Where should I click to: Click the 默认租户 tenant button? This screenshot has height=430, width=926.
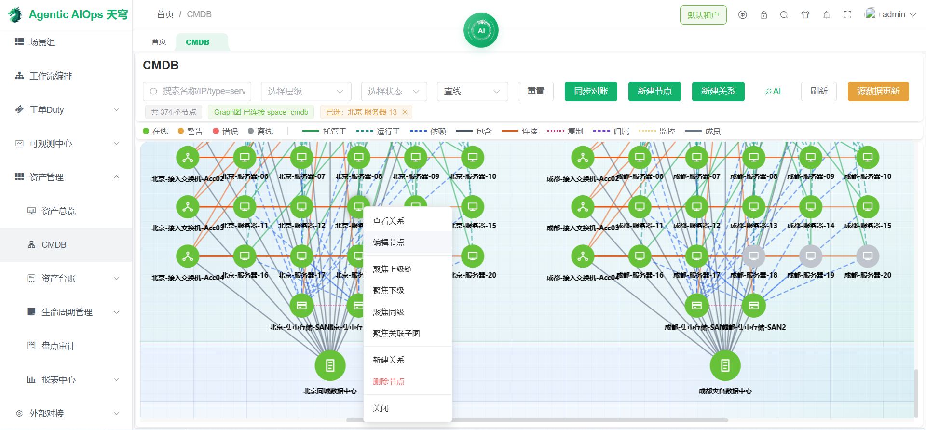pyautogui.click(x=703, y=15)
